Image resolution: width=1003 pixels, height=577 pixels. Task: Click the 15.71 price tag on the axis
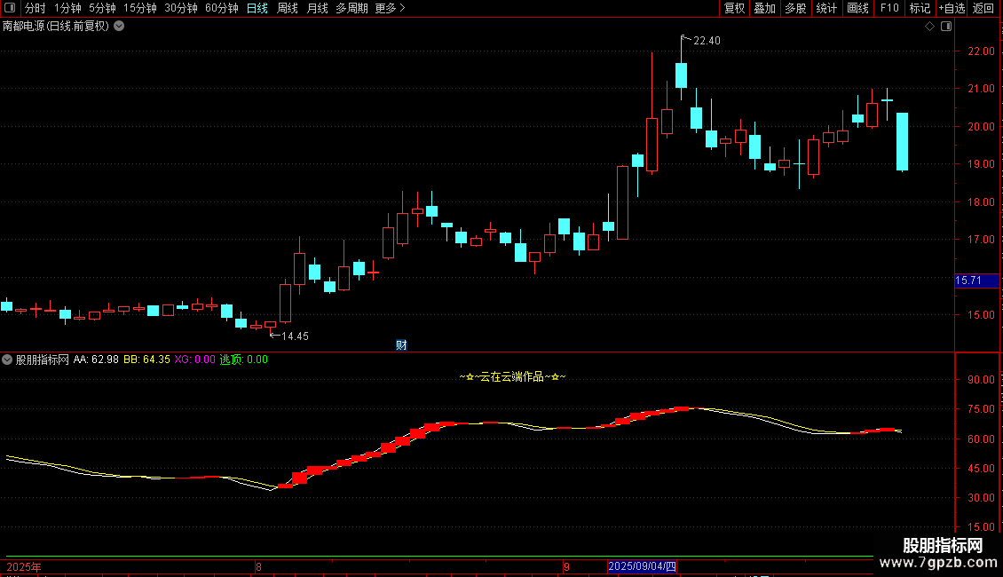click(x=976, y=281)
